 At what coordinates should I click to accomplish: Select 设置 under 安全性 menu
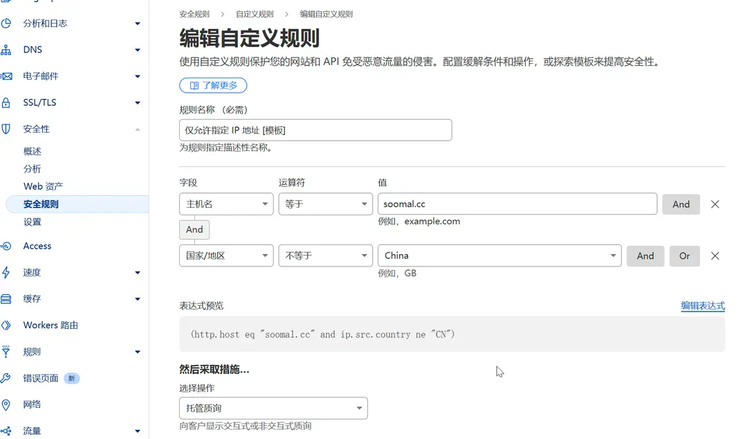pos(33,222)
